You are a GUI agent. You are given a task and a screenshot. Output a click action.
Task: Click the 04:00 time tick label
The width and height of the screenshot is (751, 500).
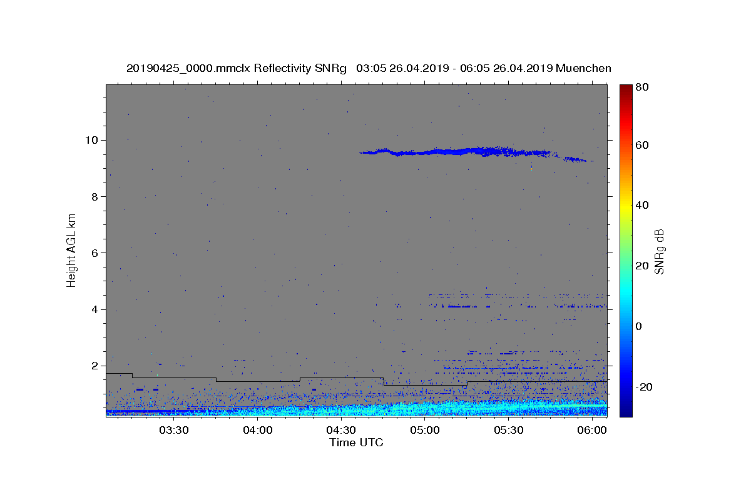257,430
